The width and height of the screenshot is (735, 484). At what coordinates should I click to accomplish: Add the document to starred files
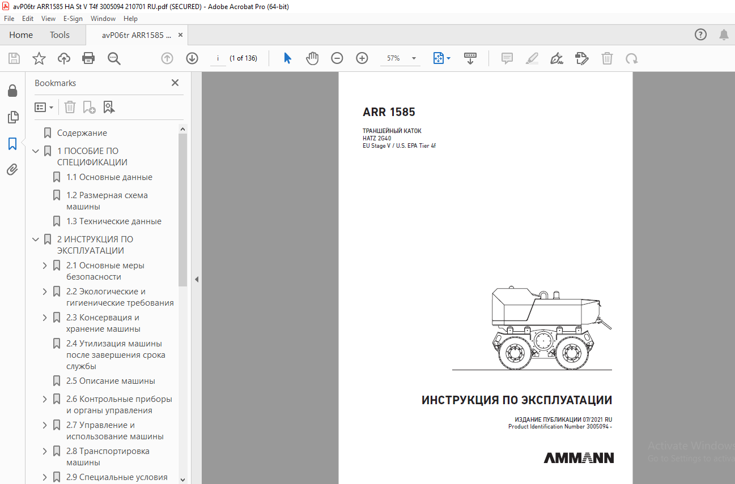click(x=39, y=58)
